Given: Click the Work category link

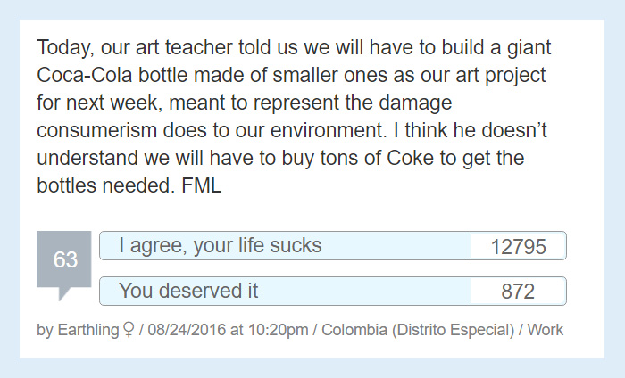Looking at the screenshot, I should pyautogui.click(x=546, y=330).
